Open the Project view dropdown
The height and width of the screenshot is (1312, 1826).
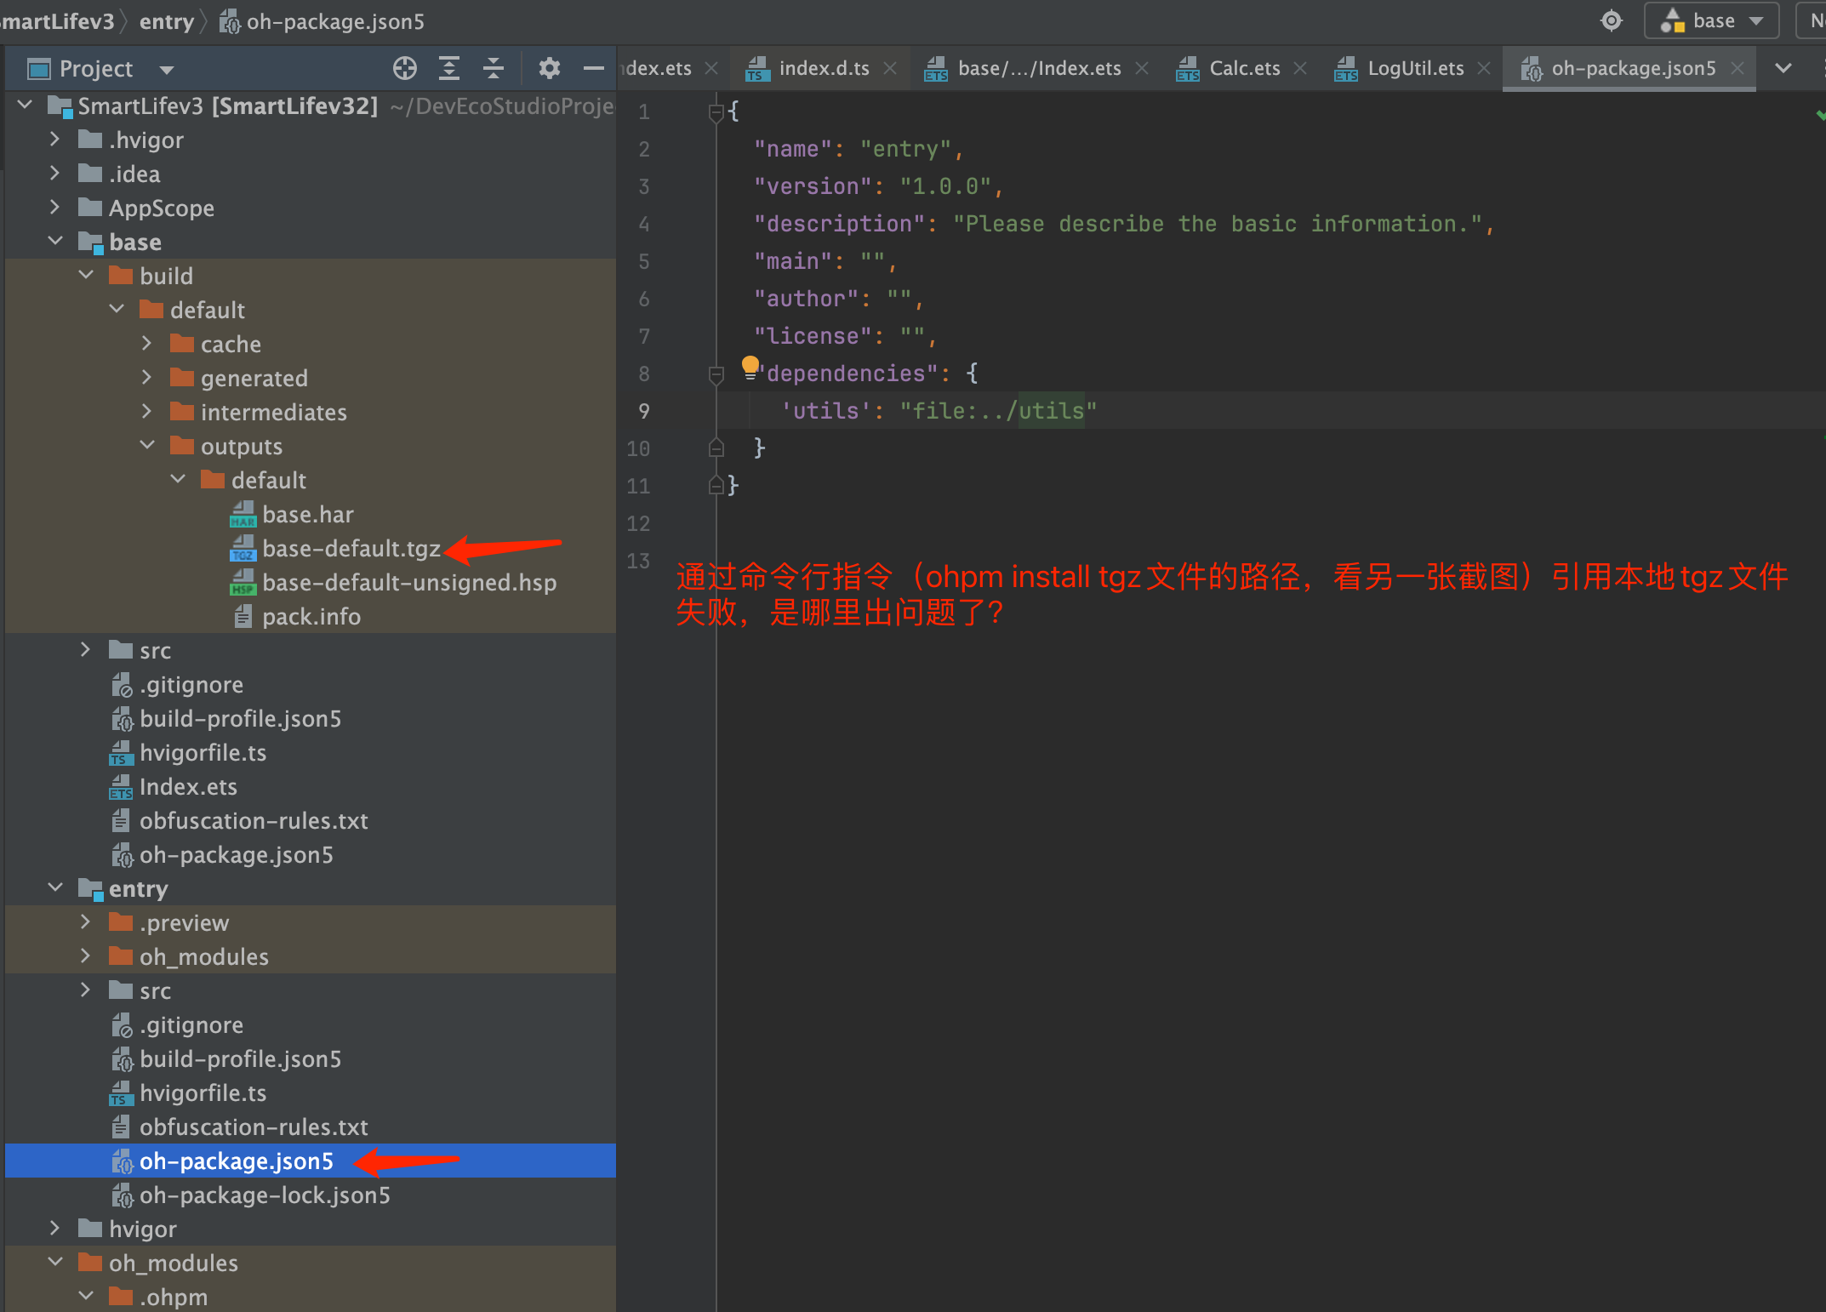click(x=167, y=69)
